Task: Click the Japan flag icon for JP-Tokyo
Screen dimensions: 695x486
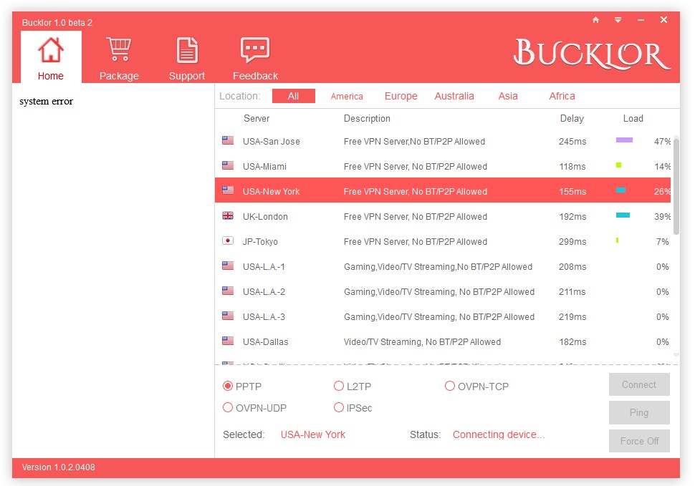Action: point(228,240)
